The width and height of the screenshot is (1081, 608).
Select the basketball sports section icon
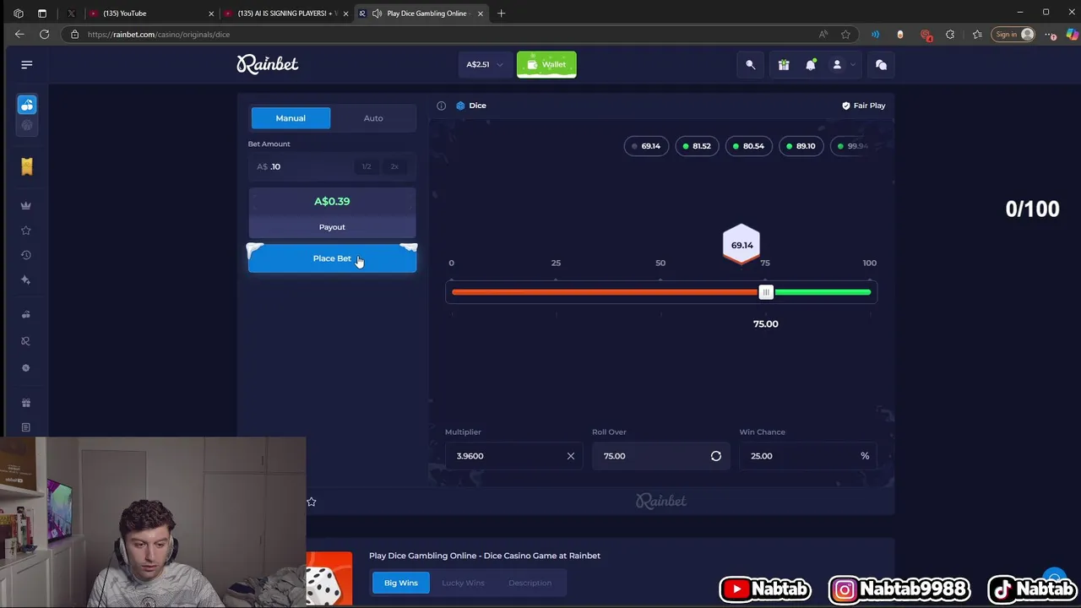coord(27,125)
